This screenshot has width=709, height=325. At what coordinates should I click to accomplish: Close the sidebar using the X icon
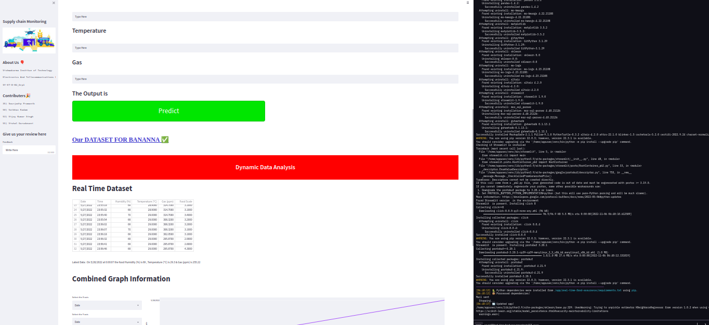[x=52, y=3]
